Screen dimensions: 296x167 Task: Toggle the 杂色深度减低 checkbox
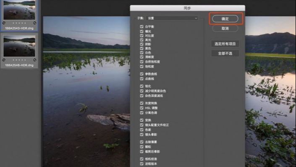[142, 95]
